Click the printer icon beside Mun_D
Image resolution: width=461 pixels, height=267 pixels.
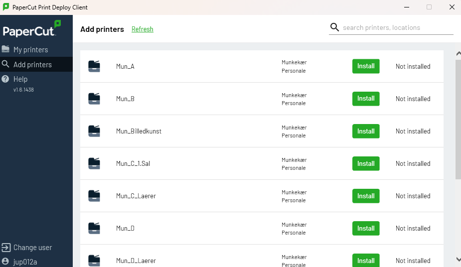(x=94, y=228)
